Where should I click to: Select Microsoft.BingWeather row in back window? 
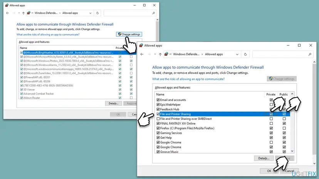[x=68, y=53]
